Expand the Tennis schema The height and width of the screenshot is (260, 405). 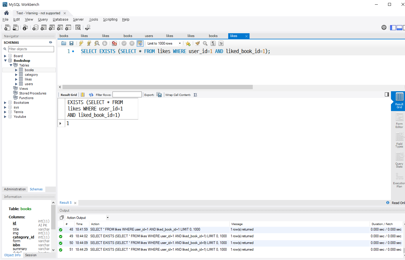[x=5, y=112]
